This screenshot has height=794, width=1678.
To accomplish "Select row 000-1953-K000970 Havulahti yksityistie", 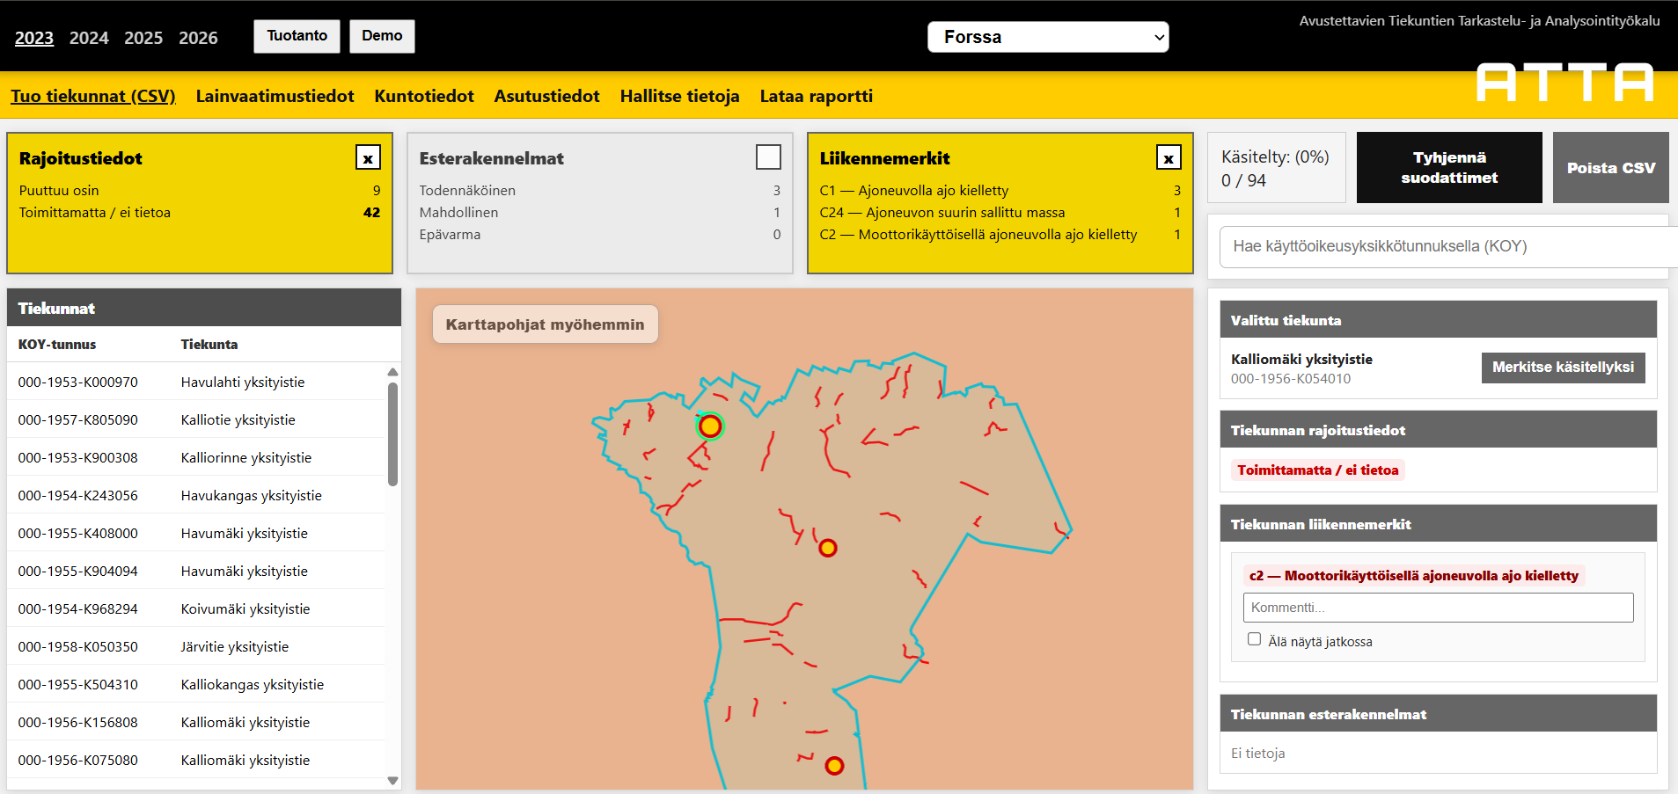I will pyautogui.click(x=195, y=382).
